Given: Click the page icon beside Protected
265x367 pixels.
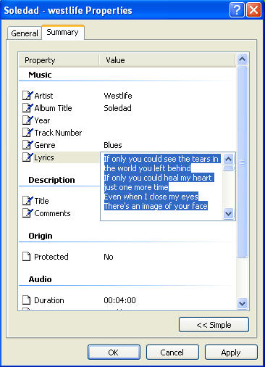Looking at the screenshot, I should click(x=27, y=257).
